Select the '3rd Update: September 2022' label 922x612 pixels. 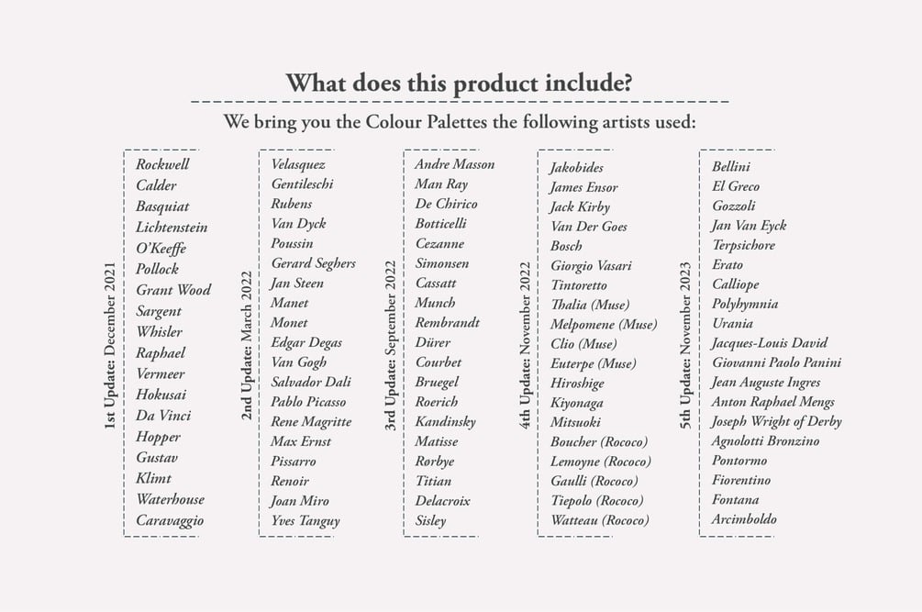click(x=390, y=347)
